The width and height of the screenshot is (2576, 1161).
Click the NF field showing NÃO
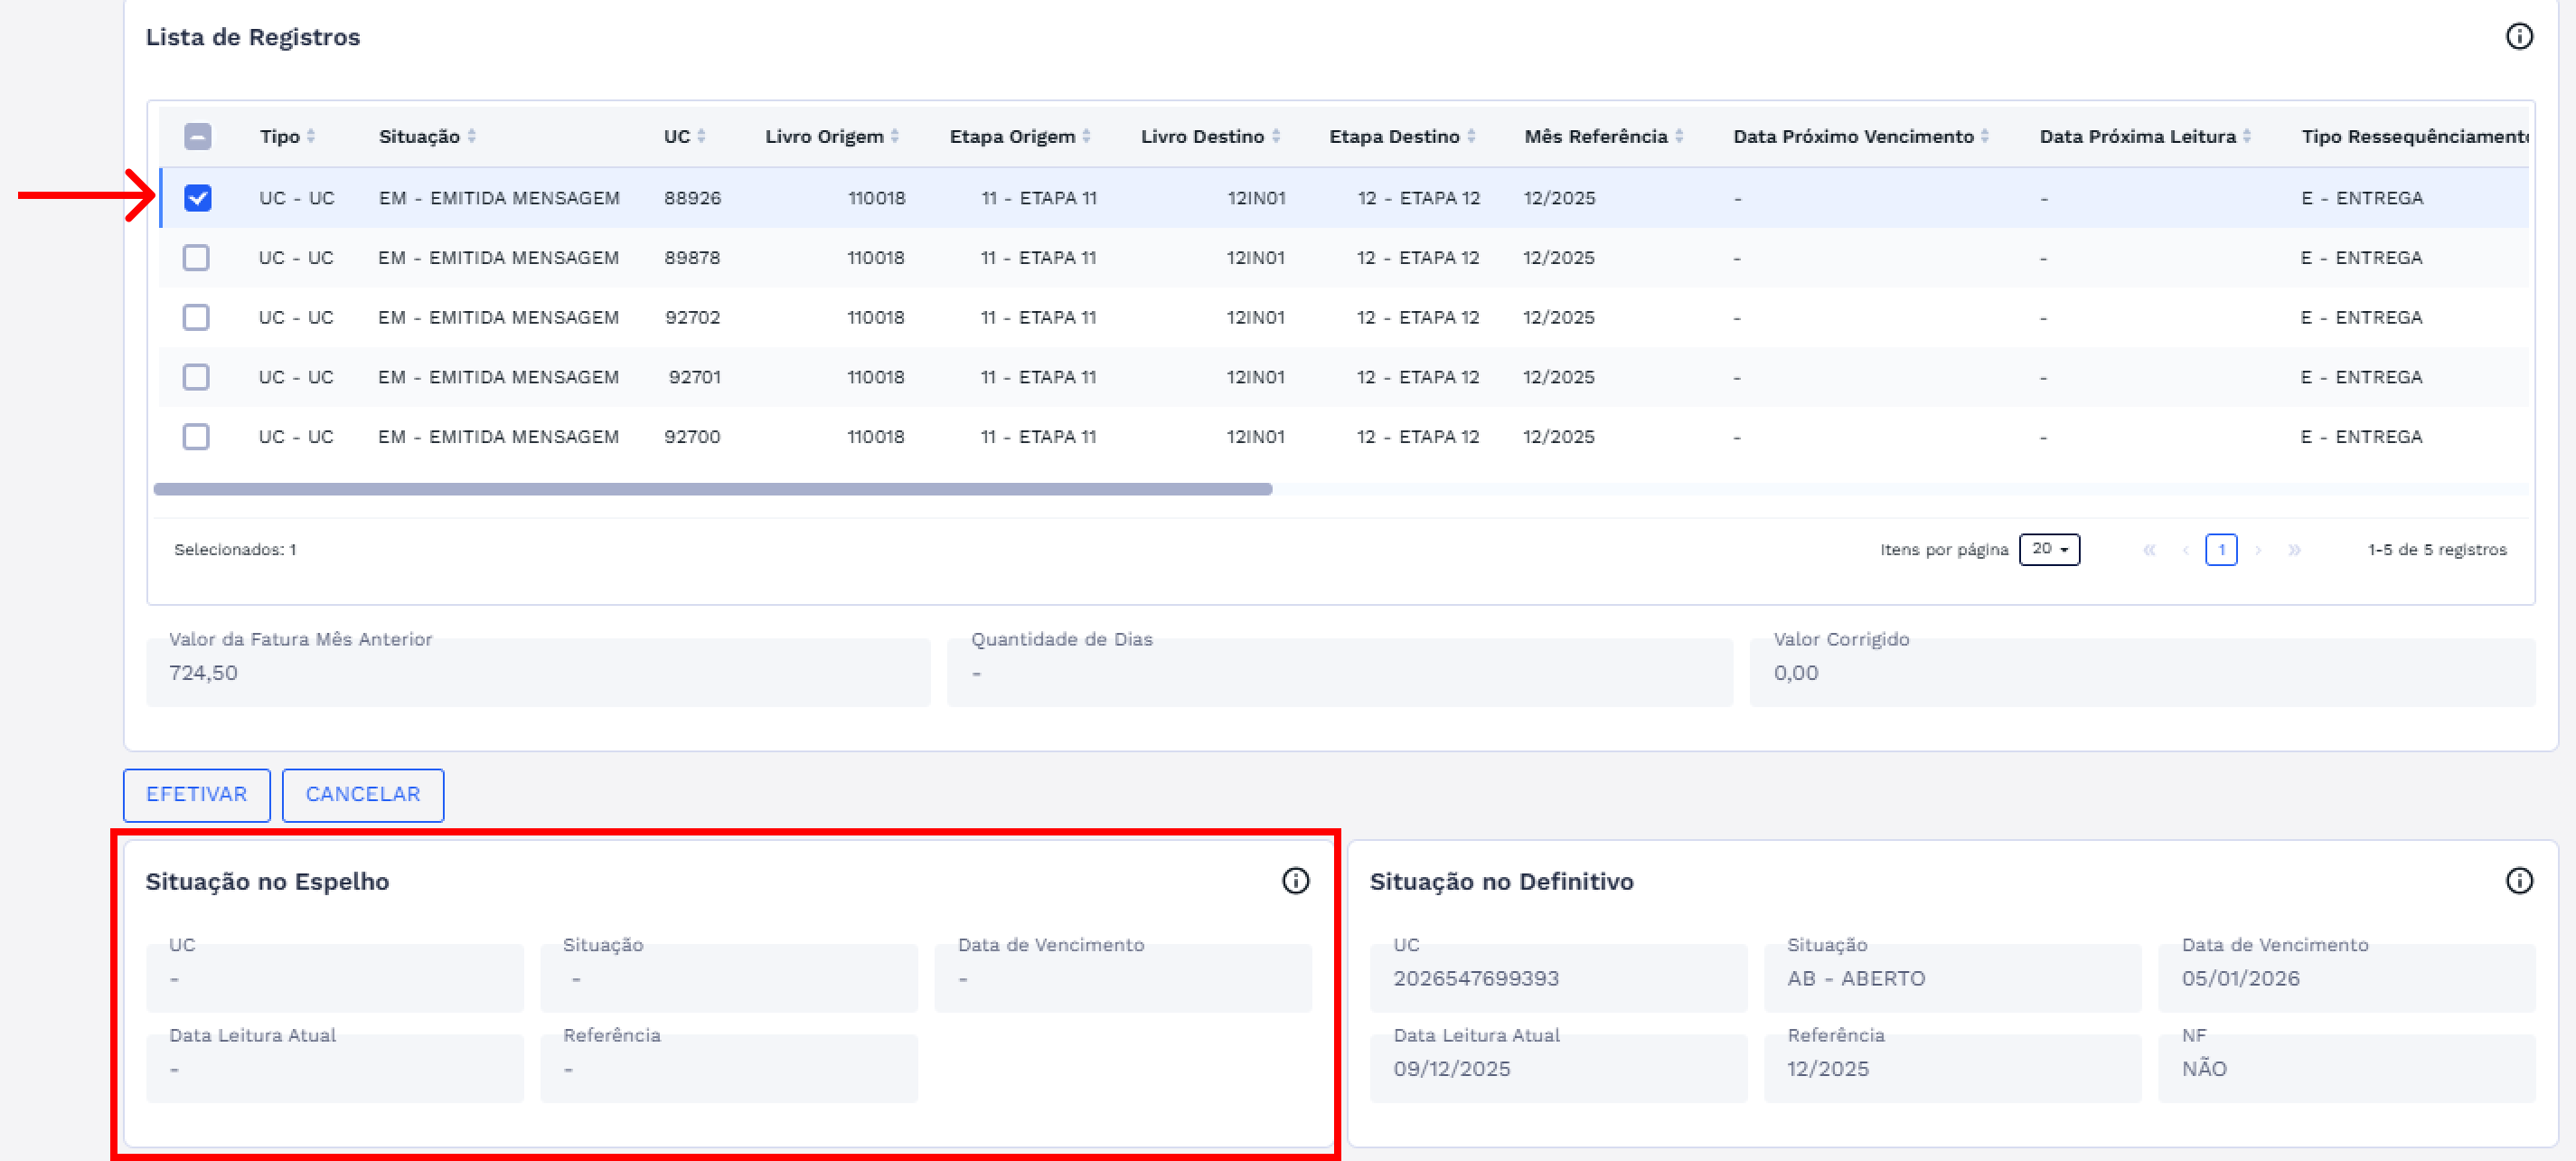pos(2346,1069)
